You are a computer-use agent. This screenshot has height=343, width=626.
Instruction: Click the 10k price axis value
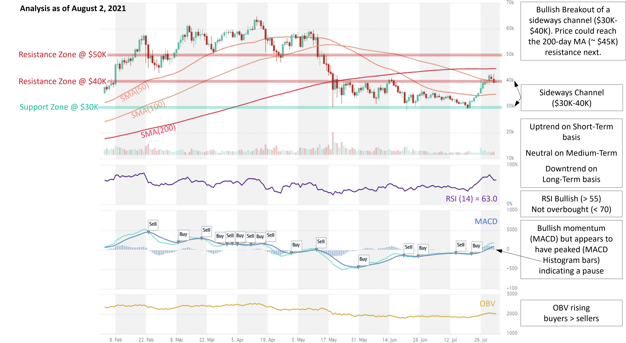tap(510, 158)
